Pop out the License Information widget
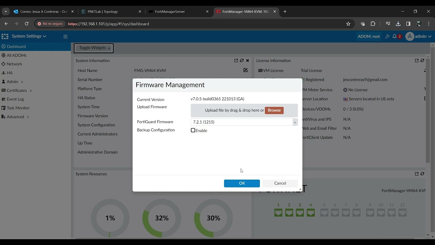 tap(417, 61)
